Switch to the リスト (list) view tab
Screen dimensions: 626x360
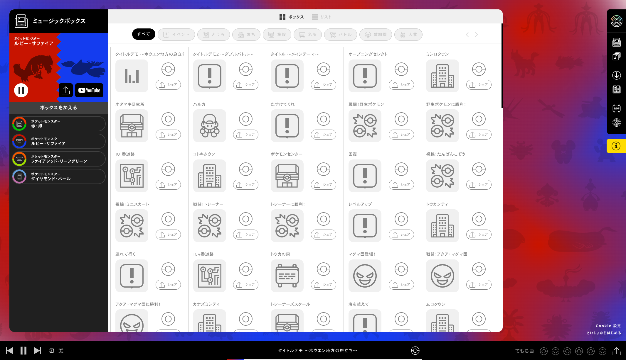[x=322, y=17]
